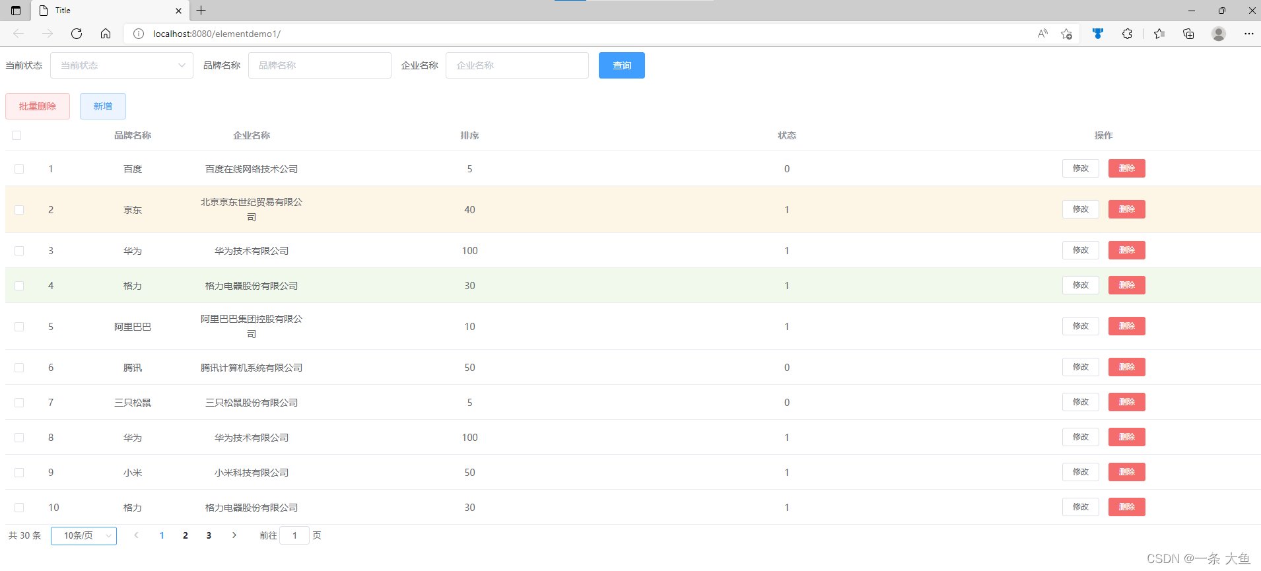Click the 企业名称 column header
The height and width of the screenshot is (571, 1261).
pyautogui.click(x=252, y=135)
